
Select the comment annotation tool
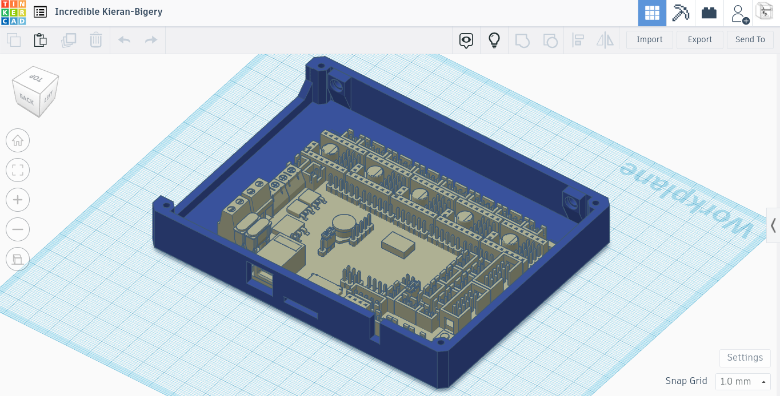click(466, 40)
